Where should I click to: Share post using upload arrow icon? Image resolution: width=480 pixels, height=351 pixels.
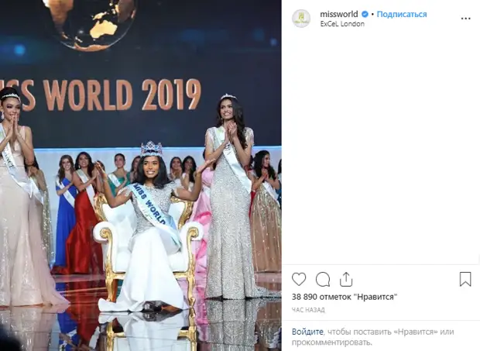tap(346, 279)
